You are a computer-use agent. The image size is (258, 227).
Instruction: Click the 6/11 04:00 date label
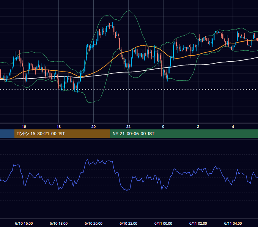click(x=233, y=223)
